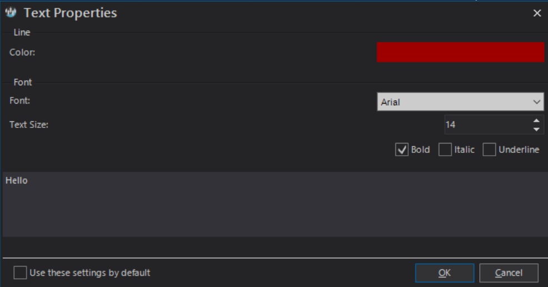Click the Font: label beside the combo box

pyautogui.click(x=19, y=101)
